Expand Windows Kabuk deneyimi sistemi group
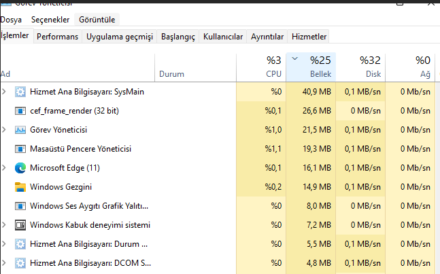Screen dimensions: 440x274 pyautogui.click(x=4, y=225)
